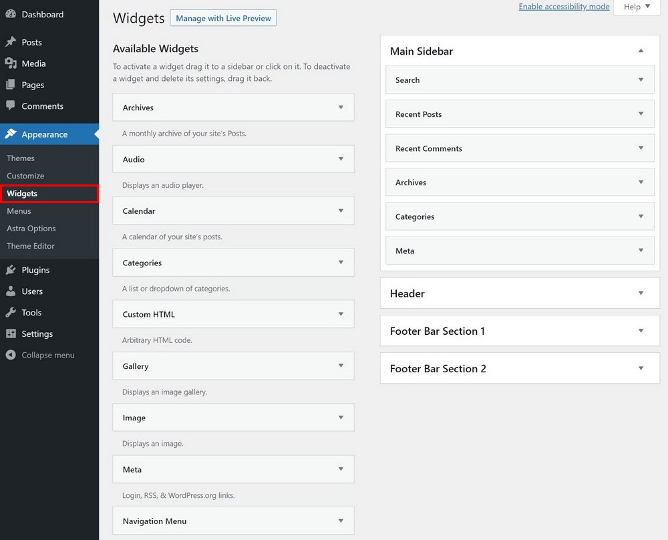The width and height of the screenshot is (668, 540).
Task: Expand Categories arrow in Main Sidebar
Action: 641,216
